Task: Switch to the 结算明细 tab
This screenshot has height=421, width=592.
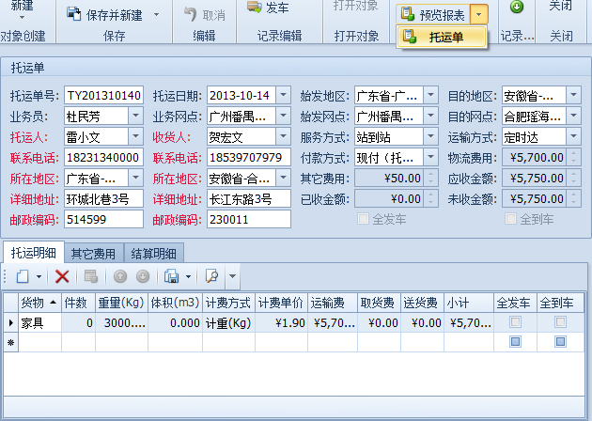Action: pos(154,253)
